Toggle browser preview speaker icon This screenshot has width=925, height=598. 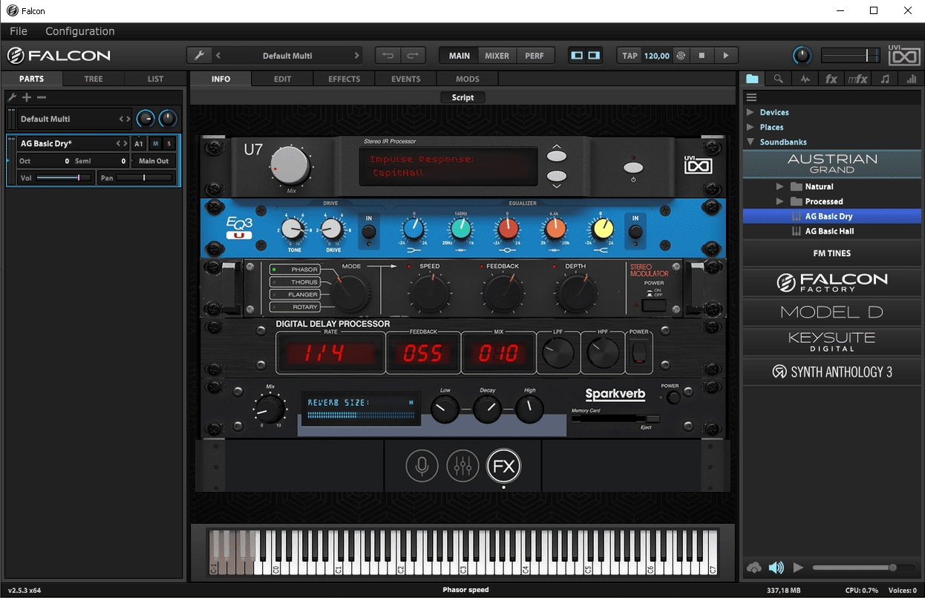(x=776, y=568)
